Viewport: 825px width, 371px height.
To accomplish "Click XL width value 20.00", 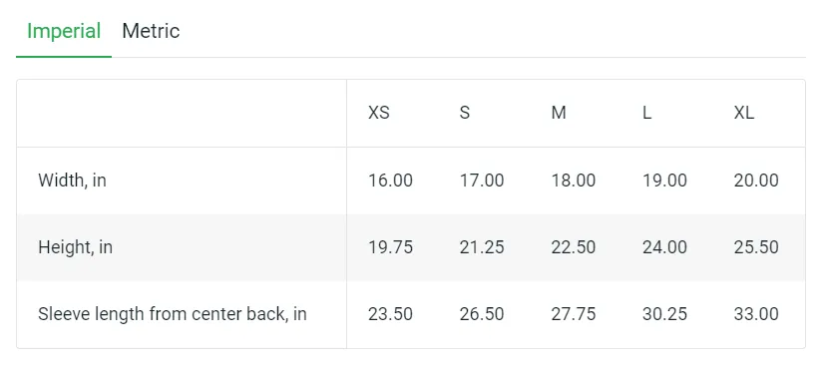I will coord(756,181).
